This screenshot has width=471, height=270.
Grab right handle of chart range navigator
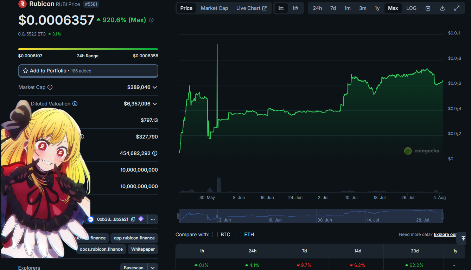click(x=443, y=216)
